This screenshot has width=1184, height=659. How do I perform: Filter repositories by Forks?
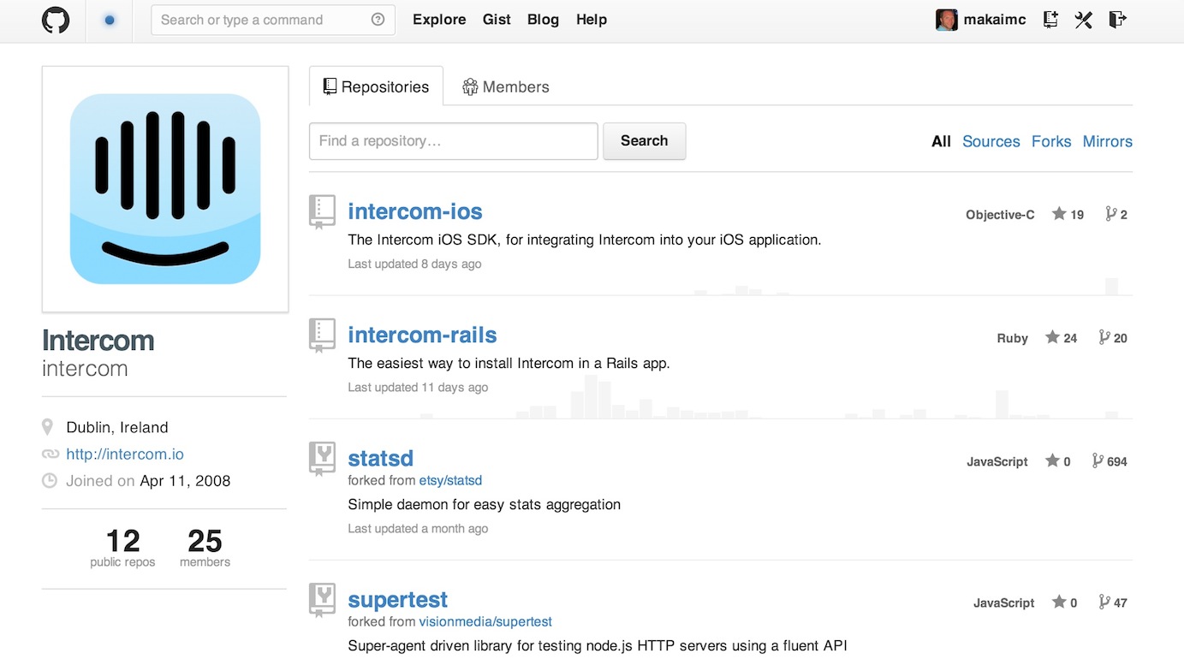[1051, 141]
